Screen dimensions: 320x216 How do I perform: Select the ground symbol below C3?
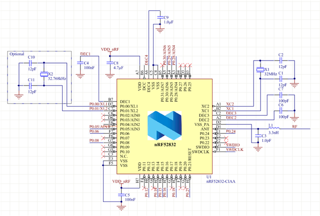click(258, 149)
